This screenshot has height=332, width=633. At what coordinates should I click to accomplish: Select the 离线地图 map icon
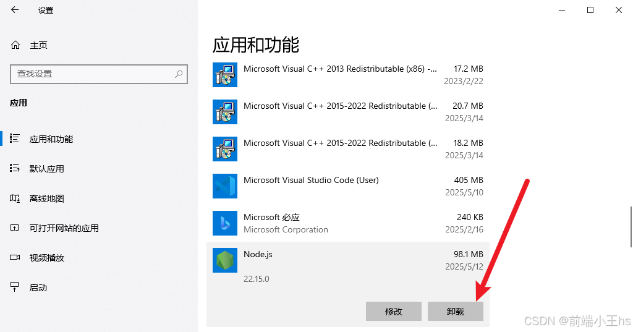point(15,198)
